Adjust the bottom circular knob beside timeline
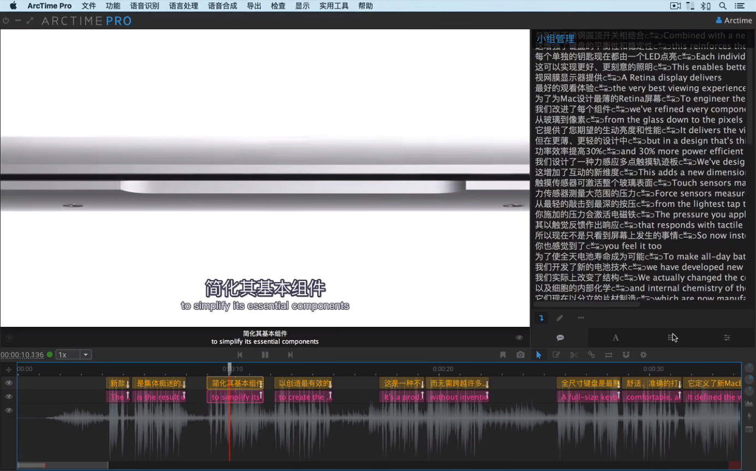 coord(749,391)
